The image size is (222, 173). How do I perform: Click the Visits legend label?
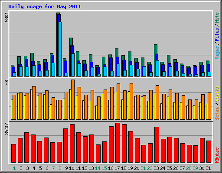217,94
